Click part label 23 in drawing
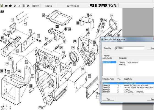Image resolution: width=154 pixels, height=110 pixels. [x=111, y=15]
